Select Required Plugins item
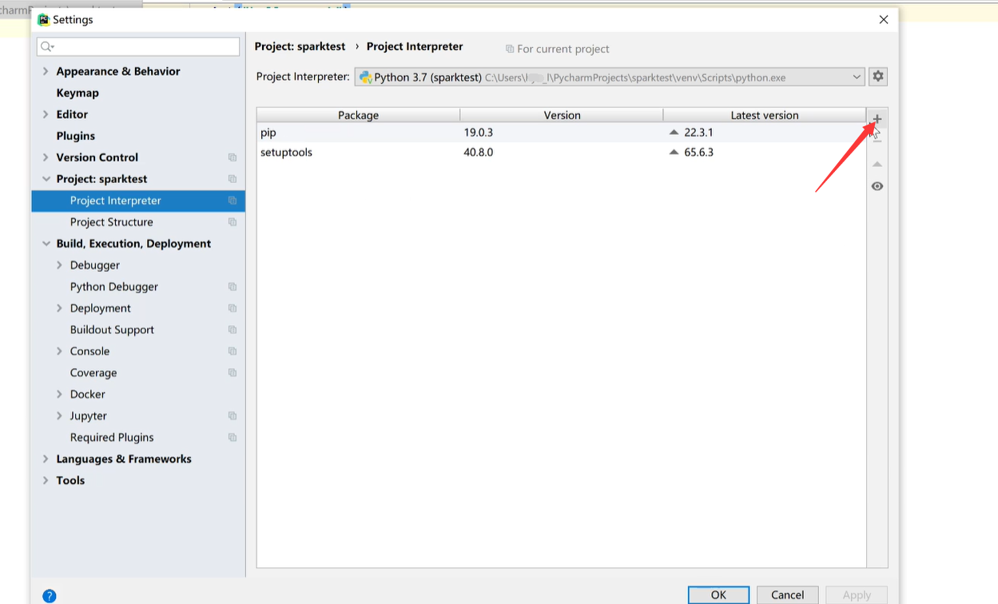The image size is (998, 604). coord(112,438)
